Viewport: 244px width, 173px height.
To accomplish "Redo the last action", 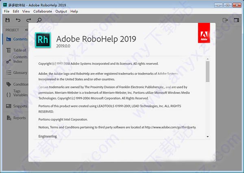I will pos(28,20).
